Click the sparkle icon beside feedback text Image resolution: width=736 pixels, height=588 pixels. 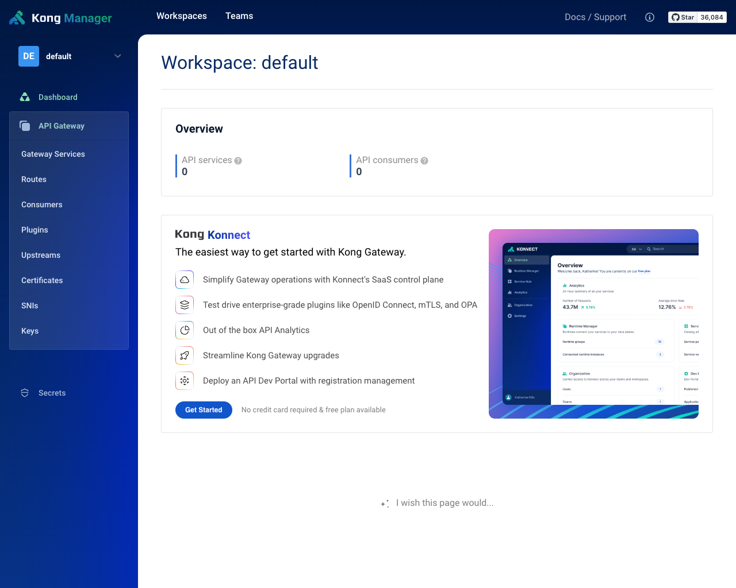385,504
